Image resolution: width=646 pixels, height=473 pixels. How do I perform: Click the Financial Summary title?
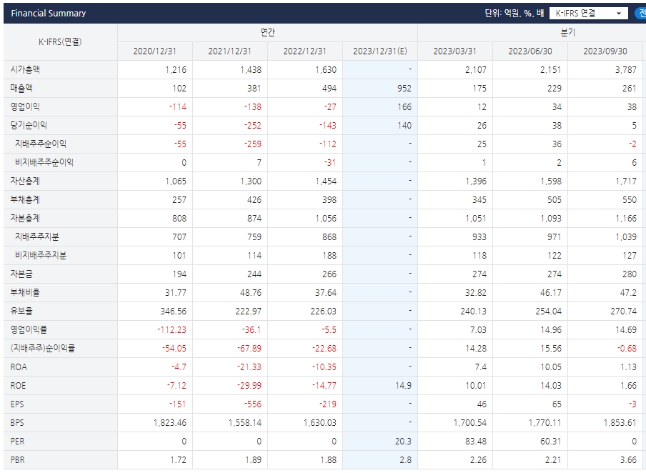(x=48, y=13)
